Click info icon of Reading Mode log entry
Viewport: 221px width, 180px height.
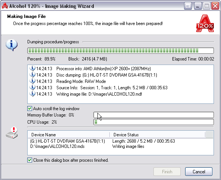pyautogui.click(x=32, y=81)
